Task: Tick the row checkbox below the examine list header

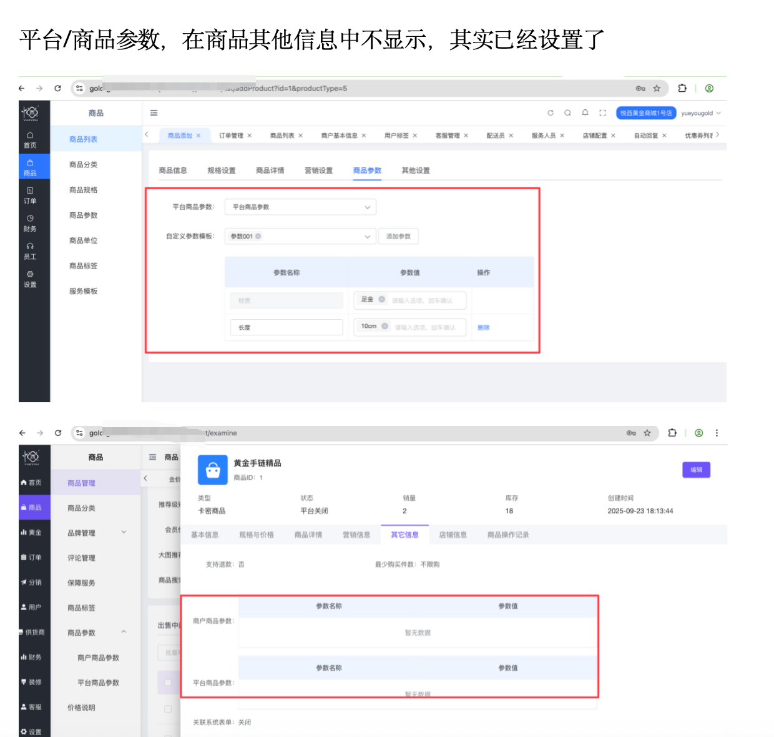Action: (x=167, y=709)
